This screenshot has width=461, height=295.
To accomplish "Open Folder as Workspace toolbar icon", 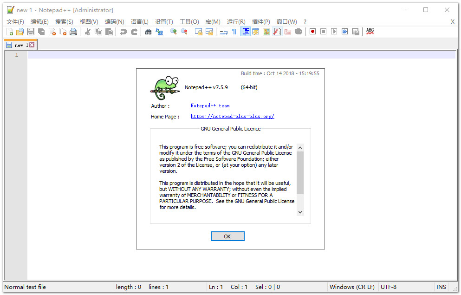I will click(288, 32).
